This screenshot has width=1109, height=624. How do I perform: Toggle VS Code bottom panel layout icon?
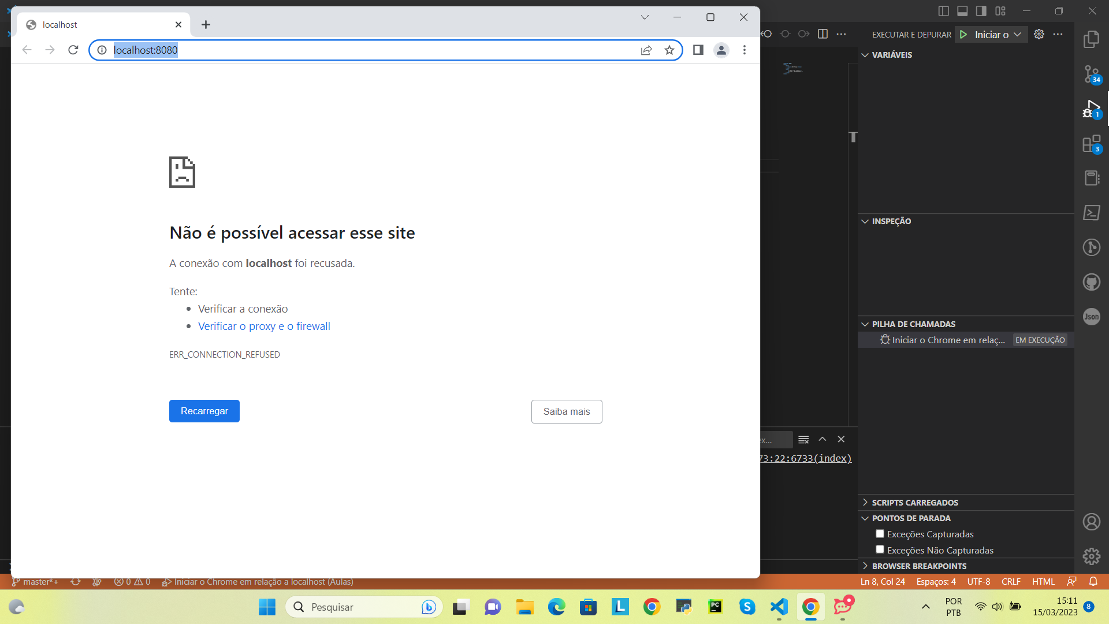[962, 11]
